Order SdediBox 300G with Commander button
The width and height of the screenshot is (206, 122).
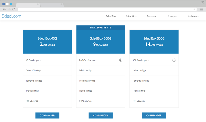coord(154,115)
